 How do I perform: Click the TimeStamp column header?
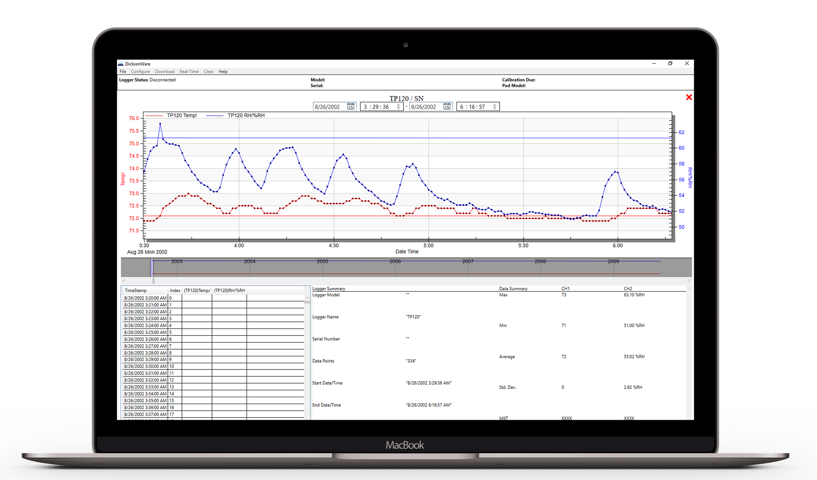click(x=136, y=291)
